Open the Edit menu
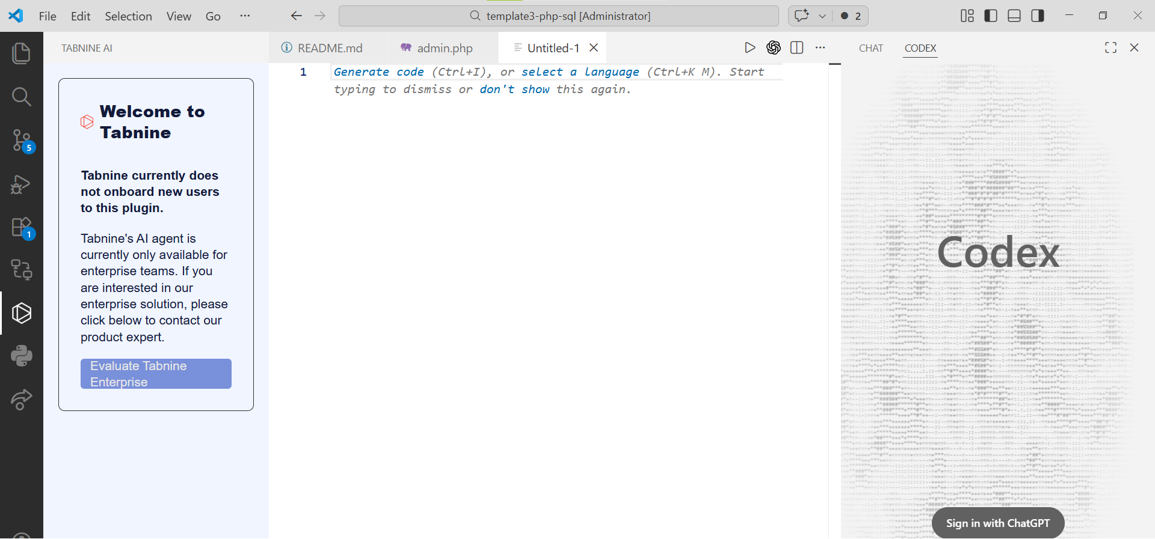This screenshot has width=1155, height=539. [x=81, y=16]
